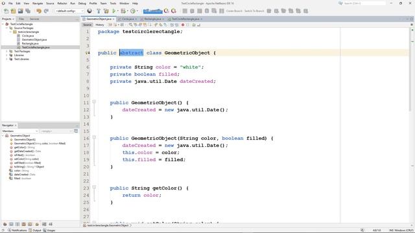Click the New File toolbar icon
This screenshot has height=233, width=415.
(6, 11)
